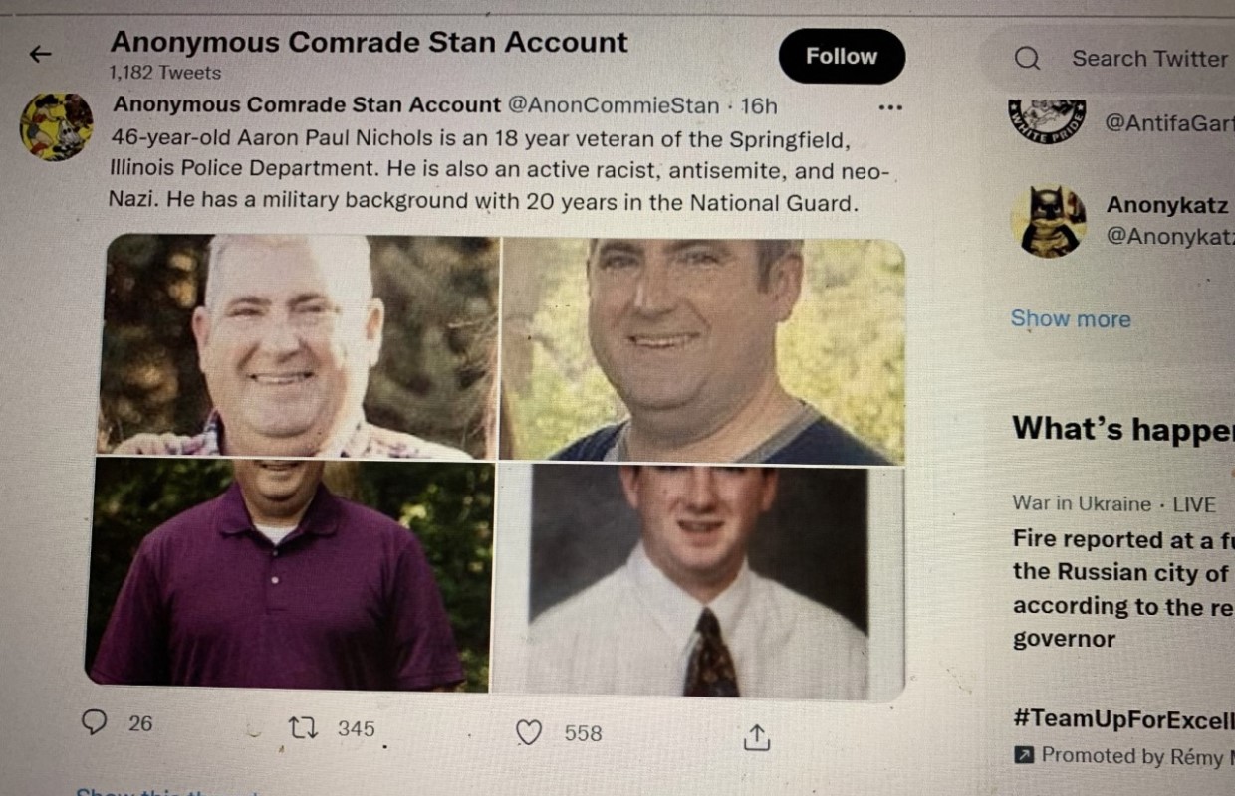
Task: Click the Follow button
Action: click(x=842, y=57)
